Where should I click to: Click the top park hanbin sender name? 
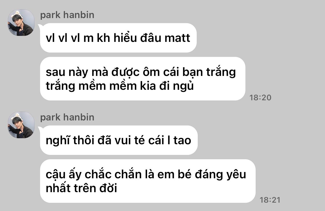(67, 15)
